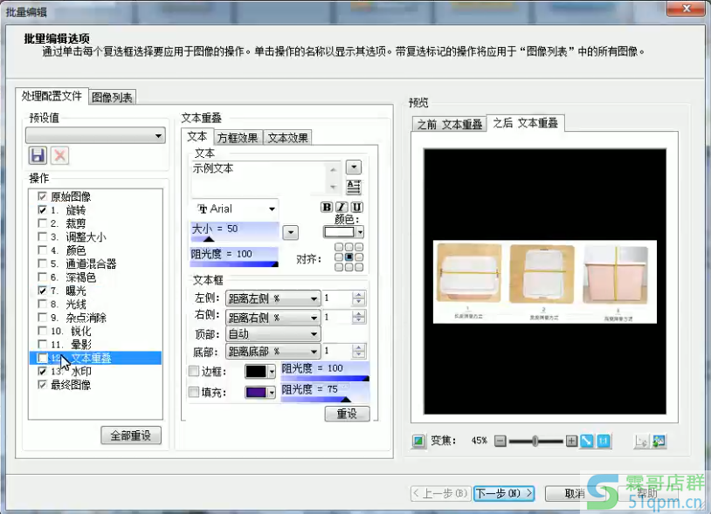This screenshot has height=514, width=711.
Task: Click the 下一步 next step button
Action: pyautogui.click(x=503, y=493)
